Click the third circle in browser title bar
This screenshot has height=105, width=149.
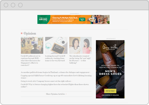click(x=20, y=5)
